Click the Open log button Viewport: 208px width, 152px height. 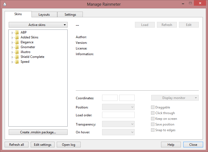[69, 145]
